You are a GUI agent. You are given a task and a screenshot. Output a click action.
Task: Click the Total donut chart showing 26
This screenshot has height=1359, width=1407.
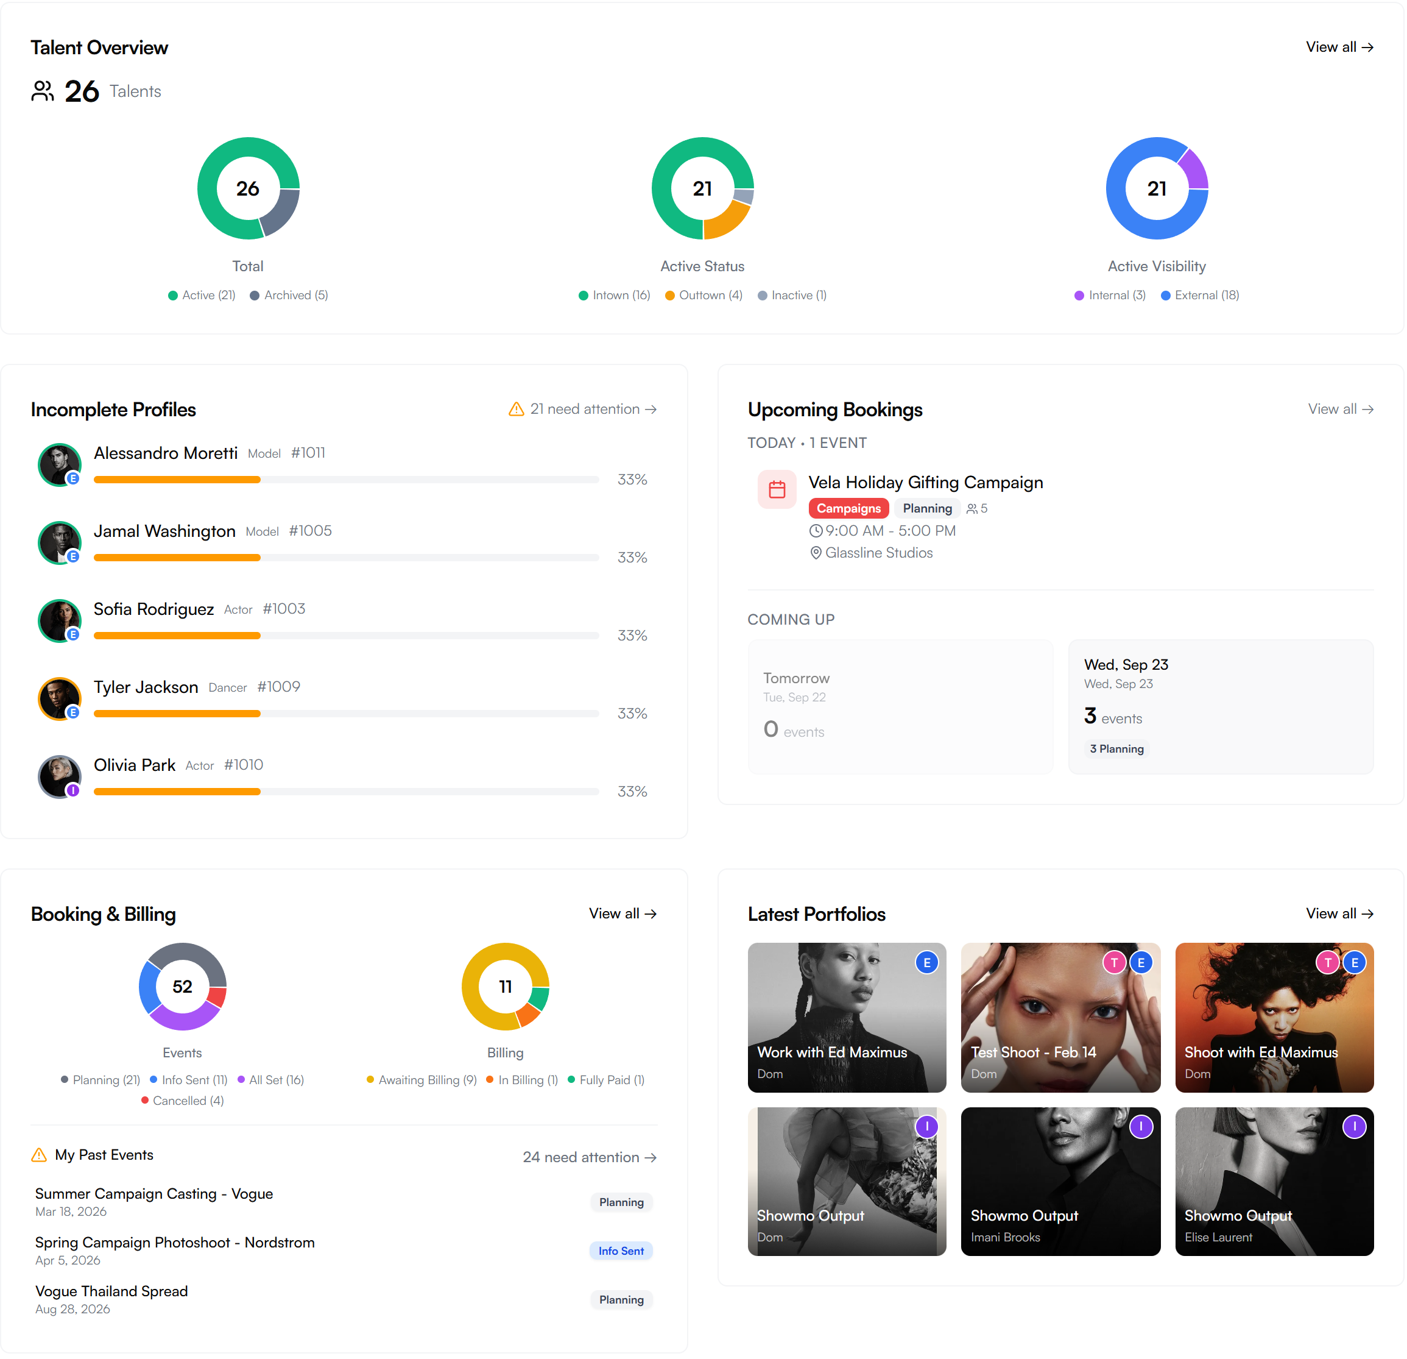pos(249,188)
